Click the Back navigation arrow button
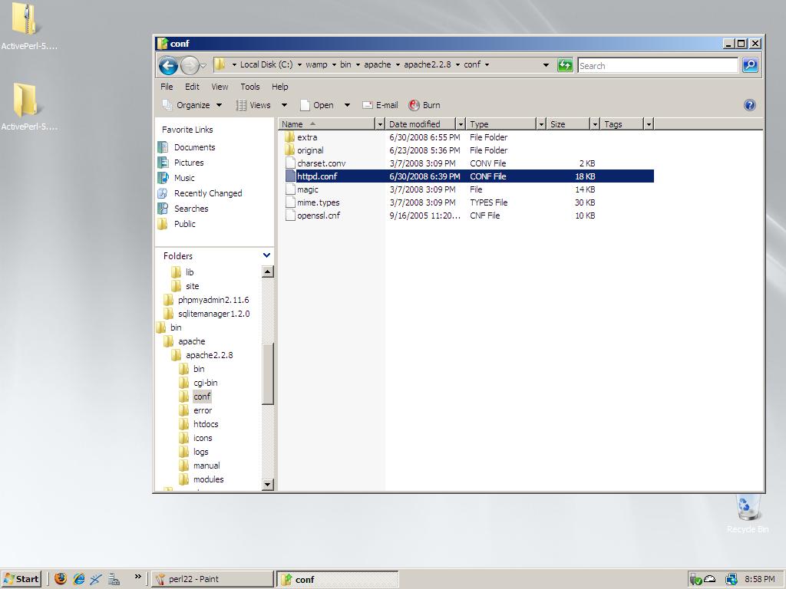The image size is (786, 589). coord(168,66)
